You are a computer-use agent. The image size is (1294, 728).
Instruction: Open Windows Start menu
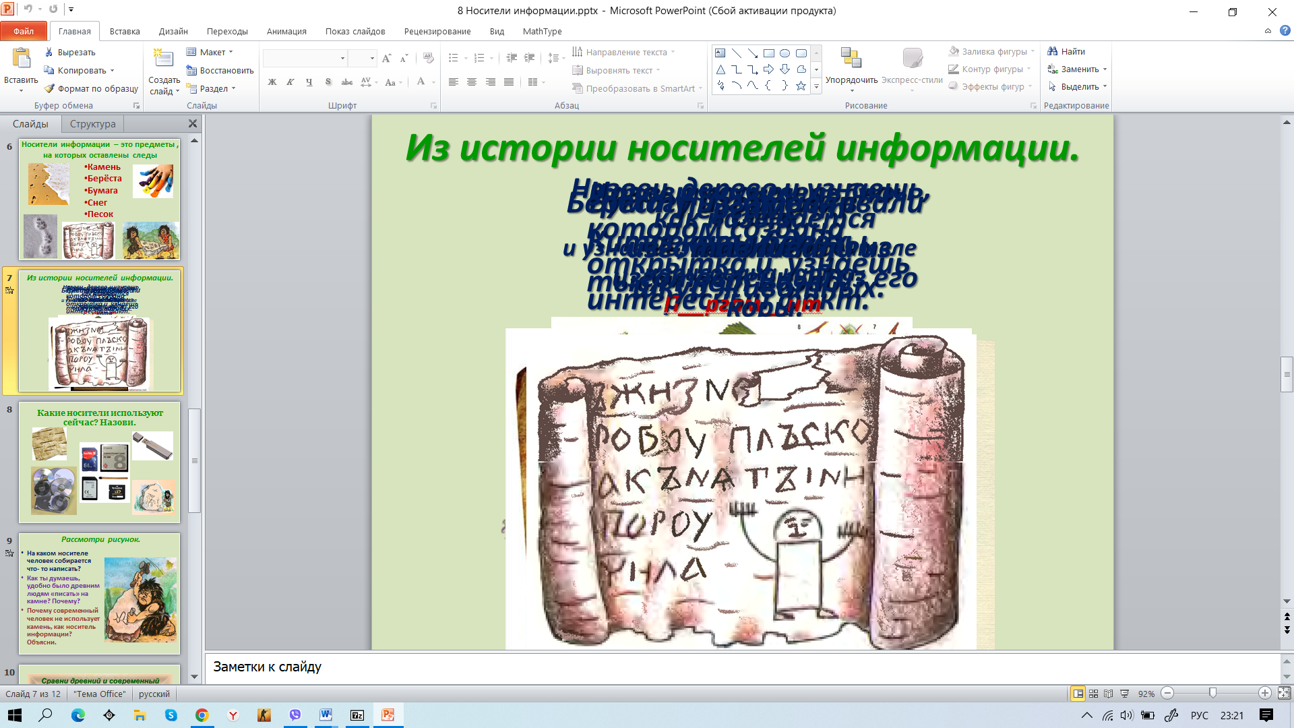click(x=14, y=715)
